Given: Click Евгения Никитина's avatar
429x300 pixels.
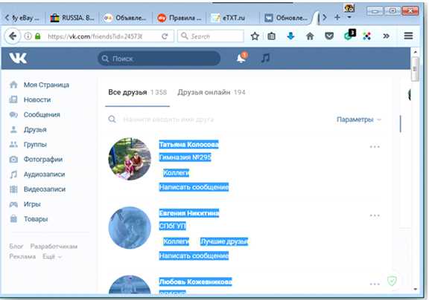Looking at the screenshot, I should coord(130,228).
